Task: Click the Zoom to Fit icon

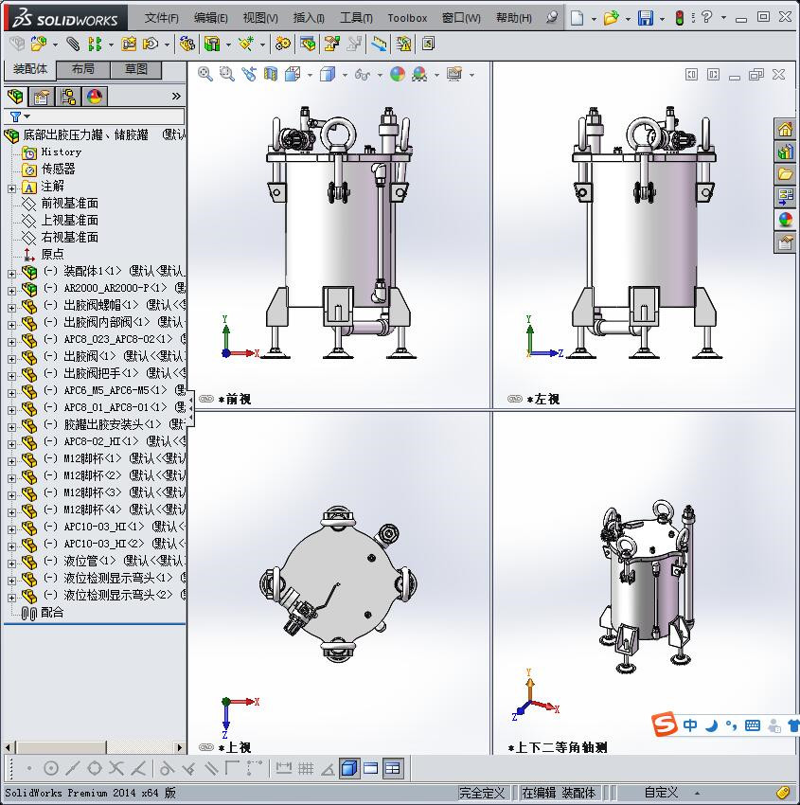Action: coord(205,75)
